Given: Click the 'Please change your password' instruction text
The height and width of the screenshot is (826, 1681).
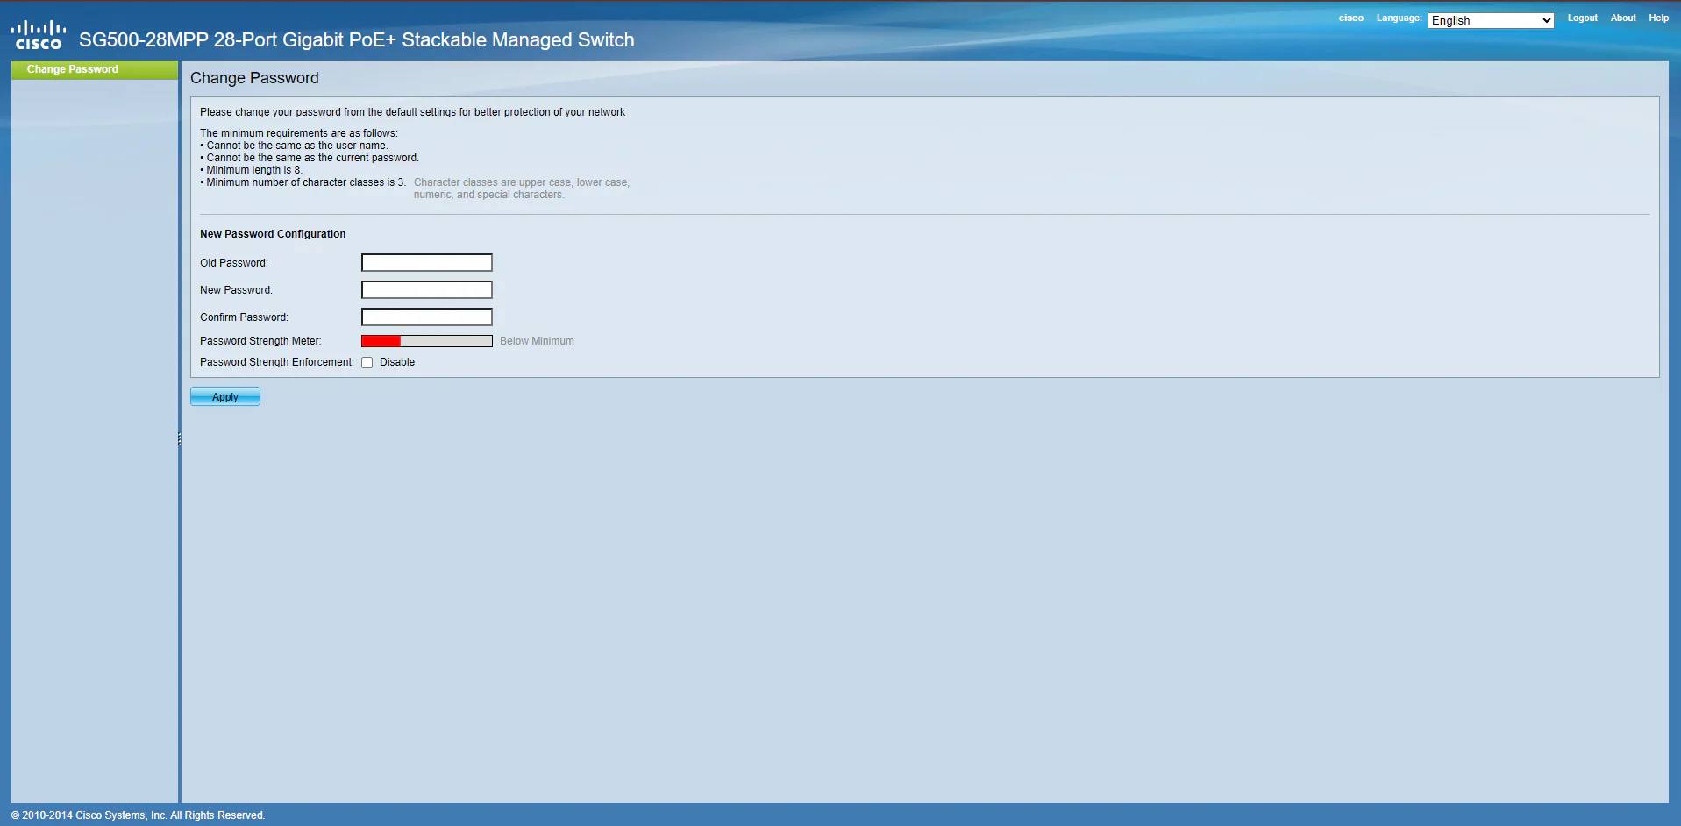Looking at the screenshot, I should click(412, 112).
